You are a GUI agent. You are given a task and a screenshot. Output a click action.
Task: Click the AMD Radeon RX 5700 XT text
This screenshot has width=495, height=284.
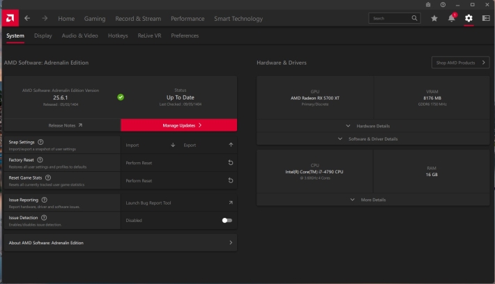(x=315, y=98)
